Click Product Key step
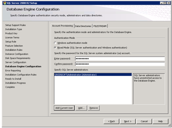Viewport: 172px width, 128px height. pos(11,33)
